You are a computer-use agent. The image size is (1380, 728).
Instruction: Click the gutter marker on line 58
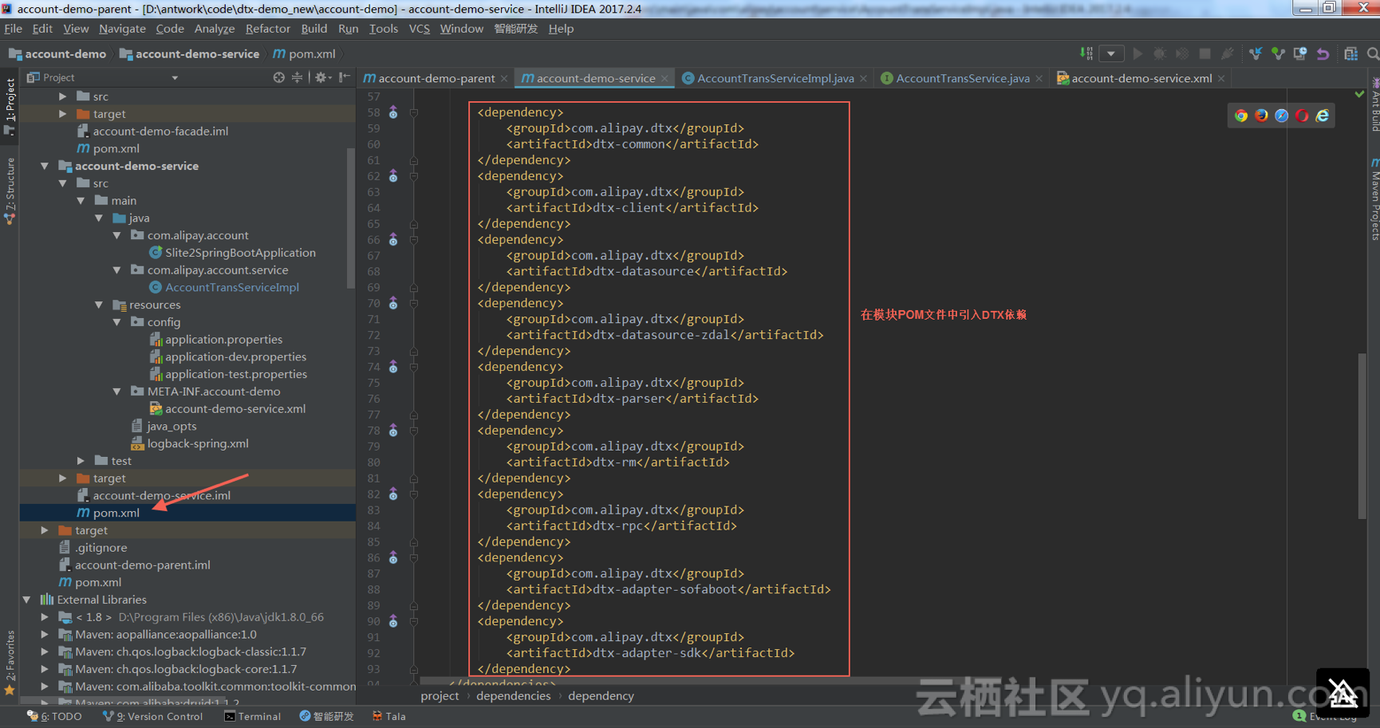coord(393,112)
